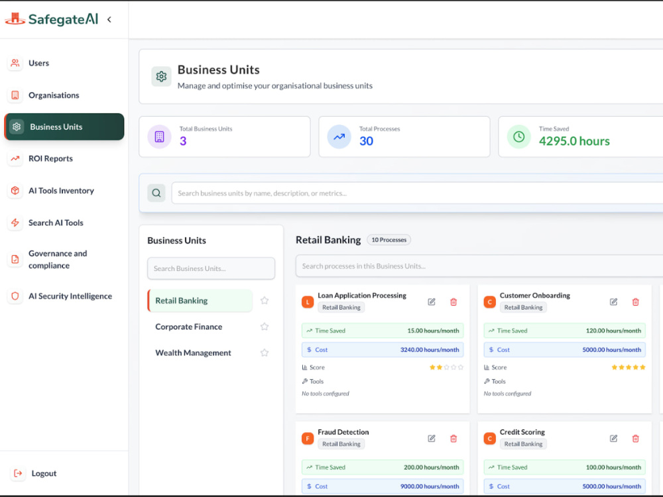Edit the Fraud Detection process
Image resolution: width=663 pixels, height=497 pixels.
[x=432, y=438]
